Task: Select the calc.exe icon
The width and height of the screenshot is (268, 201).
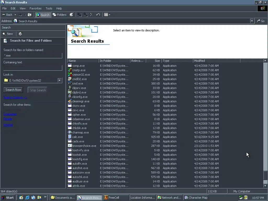Action: click(x=70, y=137)
